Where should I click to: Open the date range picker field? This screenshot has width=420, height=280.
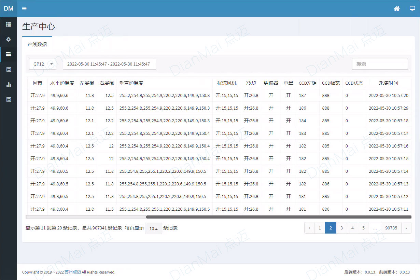(x=109, y=64)
